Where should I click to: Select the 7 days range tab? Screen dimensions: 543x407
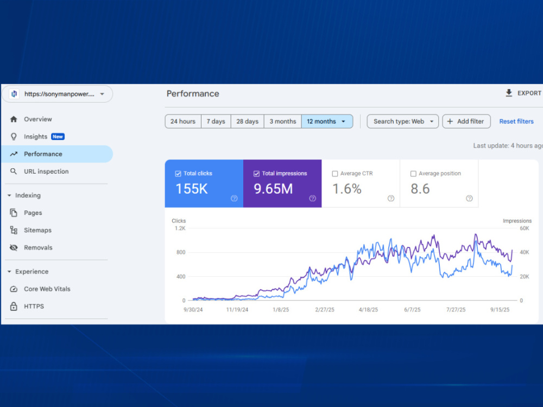(x=216, y=122)
